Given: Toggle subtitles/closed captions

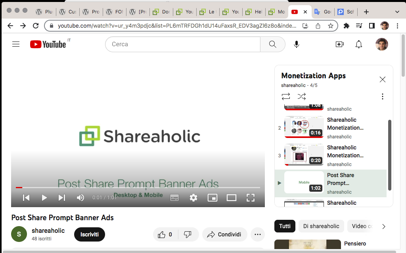Looking at the screenshot, I should (x=174, y=198).
